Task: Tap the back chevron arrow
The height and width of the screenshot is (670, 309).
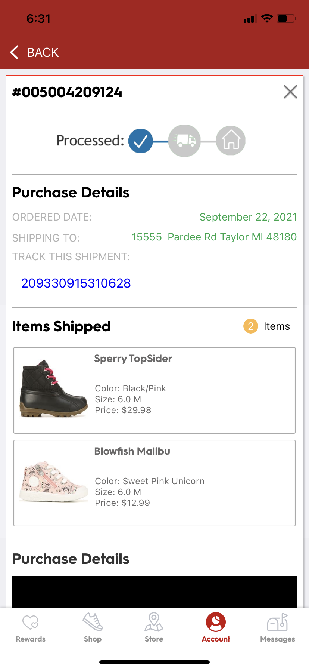Action: point(15,53)
